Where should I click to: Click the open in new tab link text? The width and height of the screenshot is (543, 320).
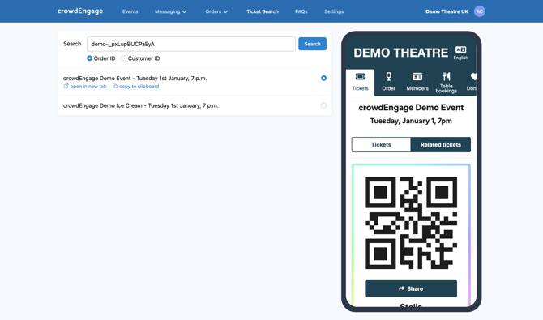88,87
